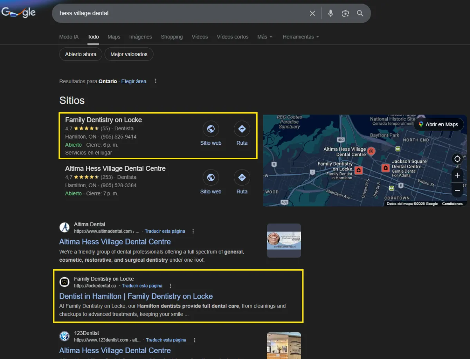Screen dimensions: 470x359
Task: Open Sitio web for Family Dentistry on Locke
Action: click(x=211, y=133)
